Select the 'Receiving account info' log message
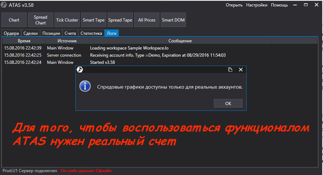Image resolution: width=323 pixels, height=175 pixels. (158, 55)
